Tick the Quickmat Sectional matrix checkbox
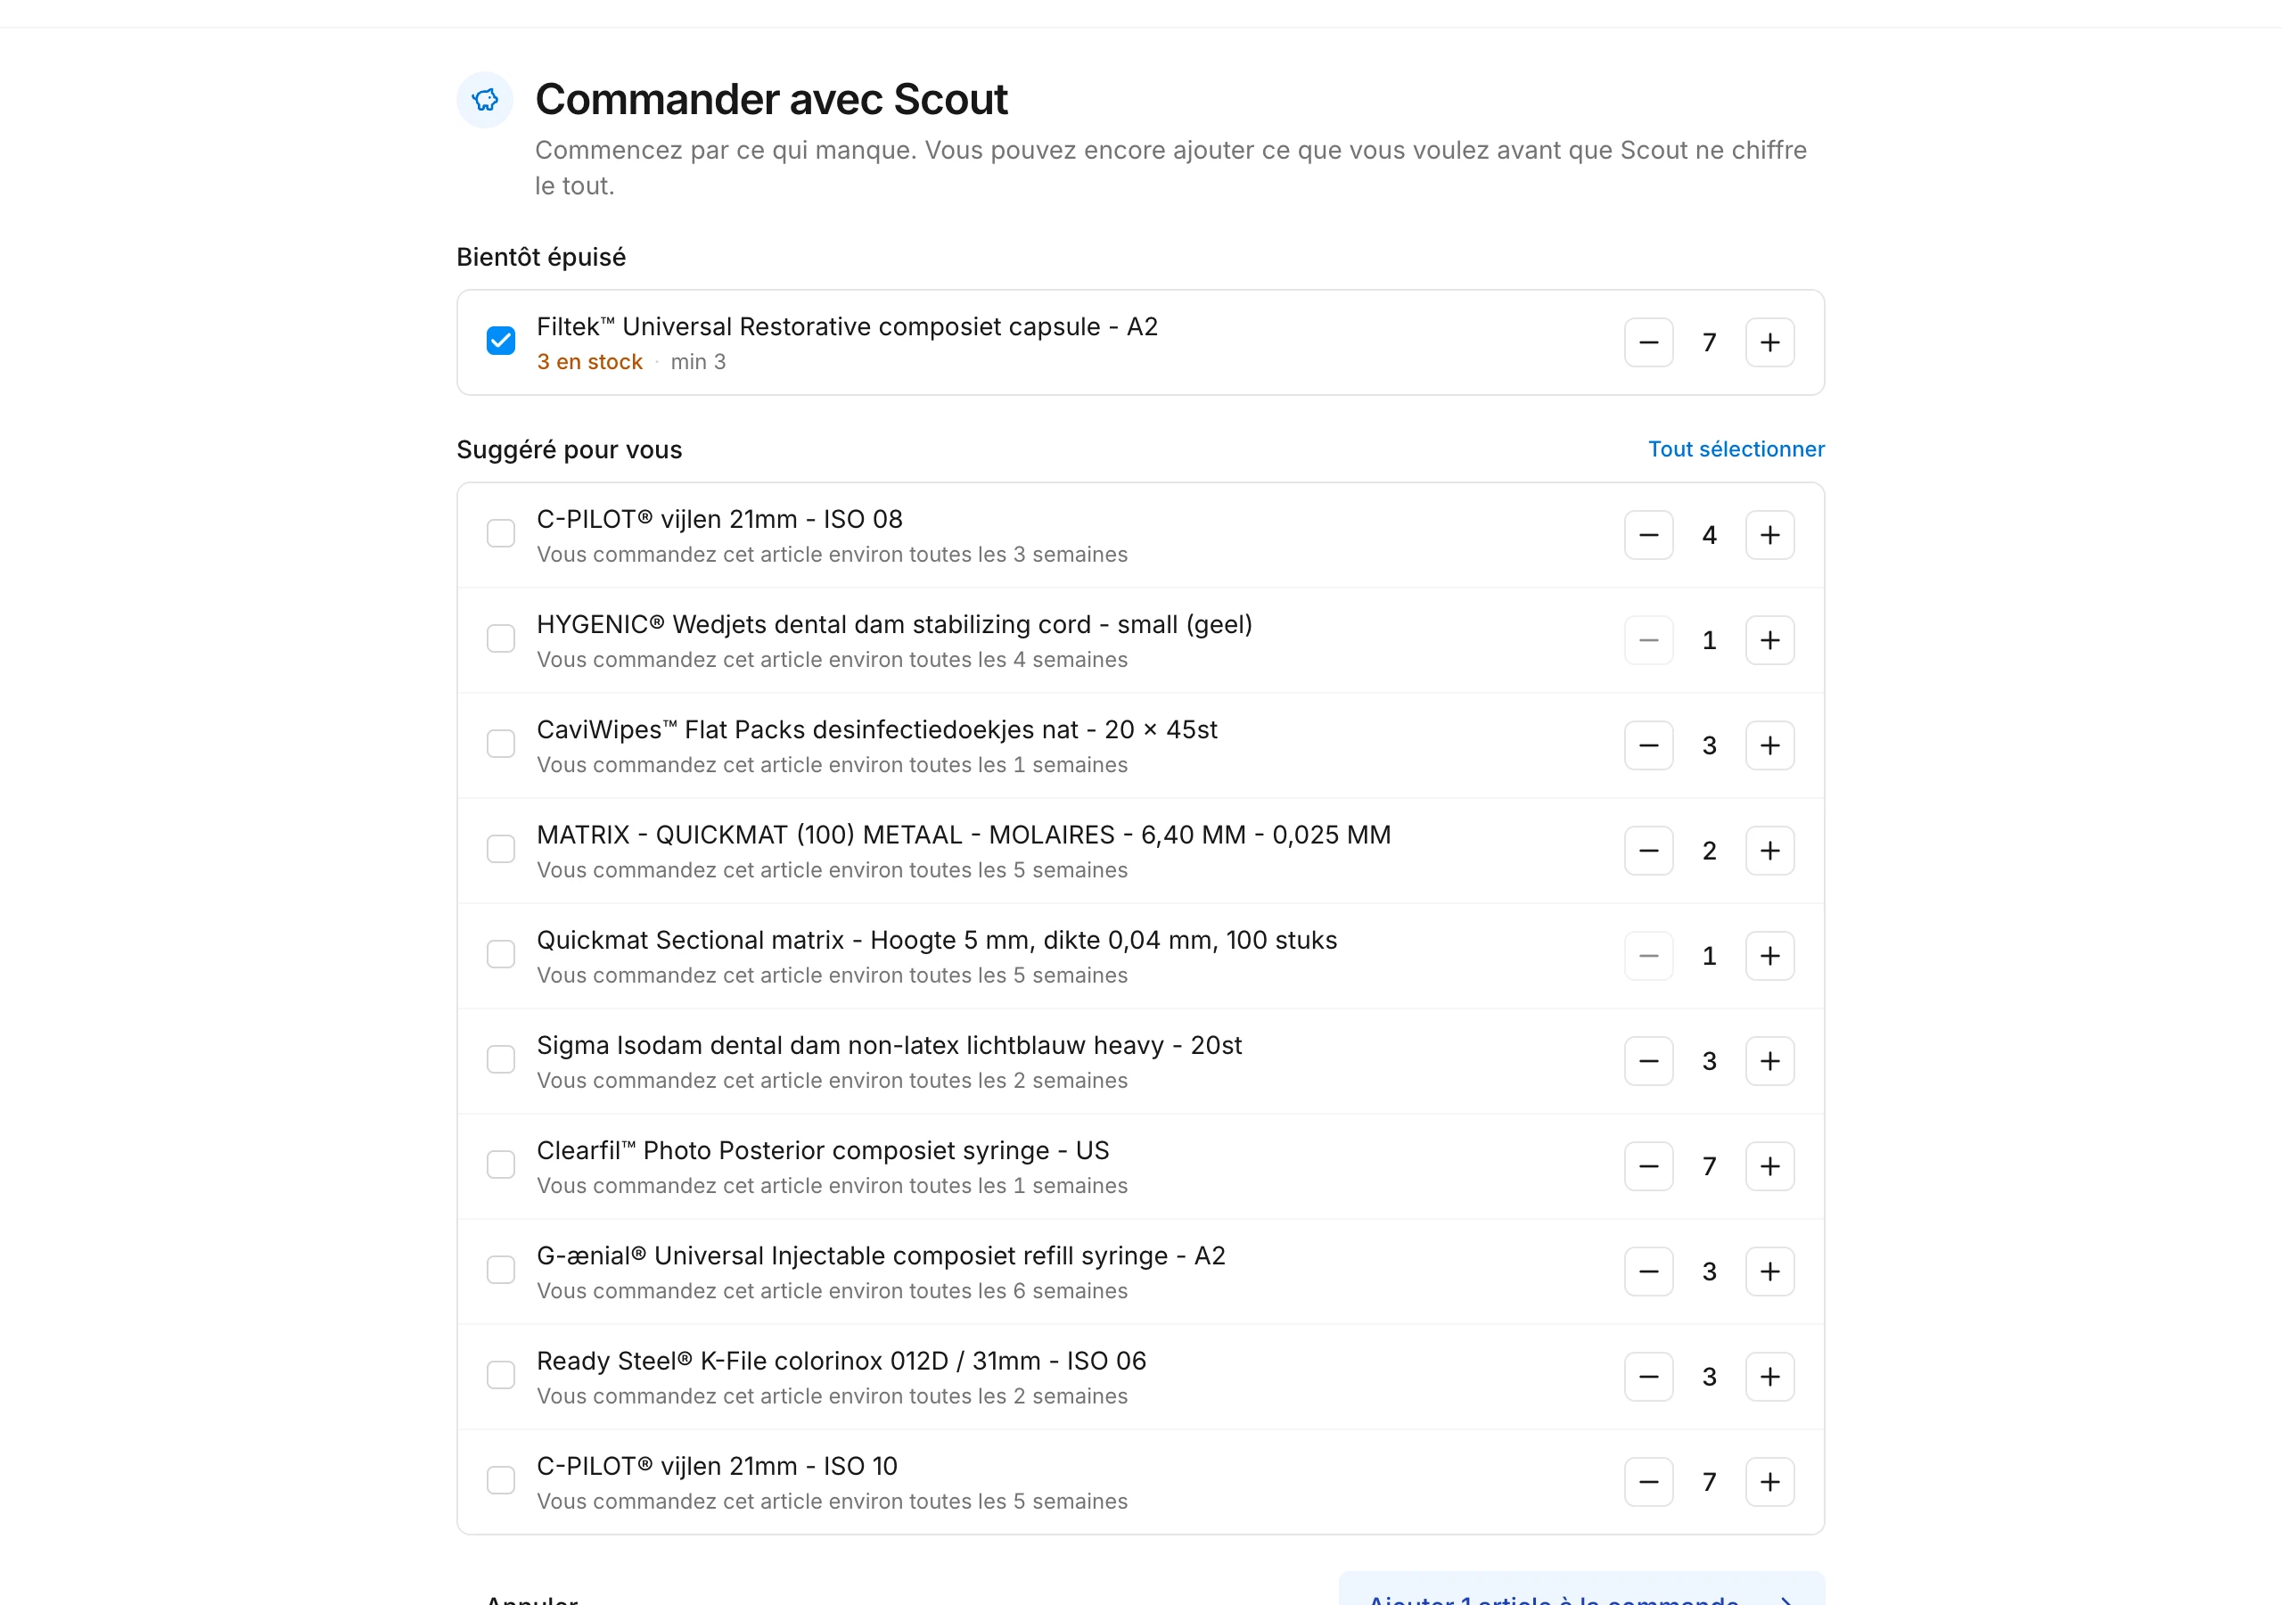Screen dimensions: 2282x1605 (501, 955)
